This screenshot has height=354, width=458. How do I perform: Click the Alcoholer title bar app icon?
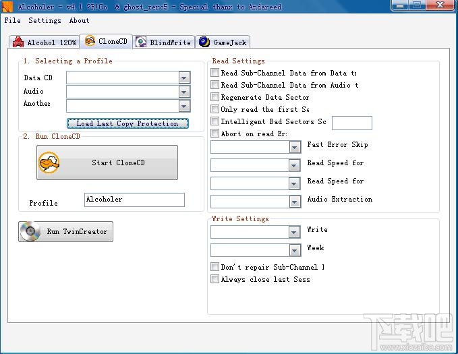(x=7, y=7)
